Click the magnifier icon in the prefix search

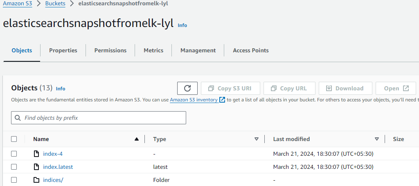18,118
